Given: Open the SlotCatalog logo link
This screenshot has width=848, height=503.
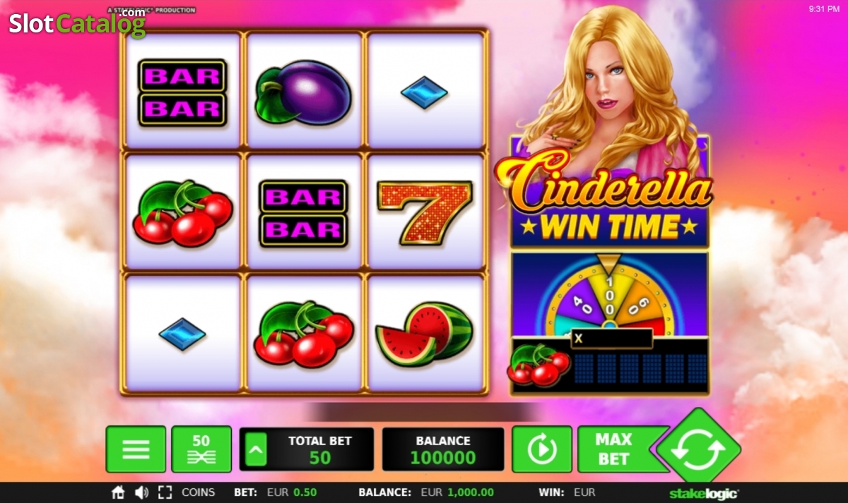Looking at the screenshot, I should tap(76, 22).
